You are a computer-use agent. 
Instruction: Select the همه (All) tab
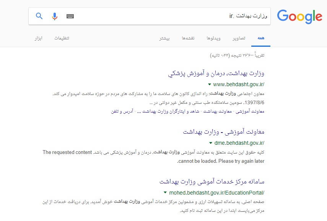pos(261,38)
